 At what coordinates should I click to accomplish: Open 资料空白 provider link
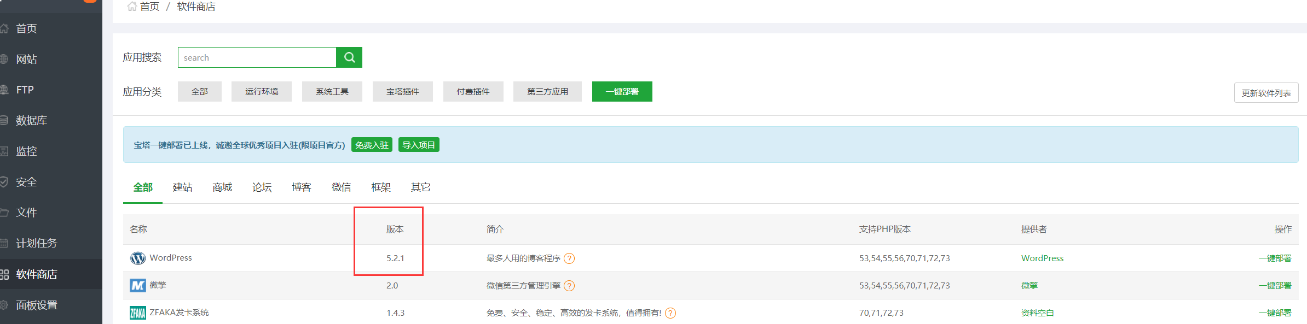[x=1038, y=313]
